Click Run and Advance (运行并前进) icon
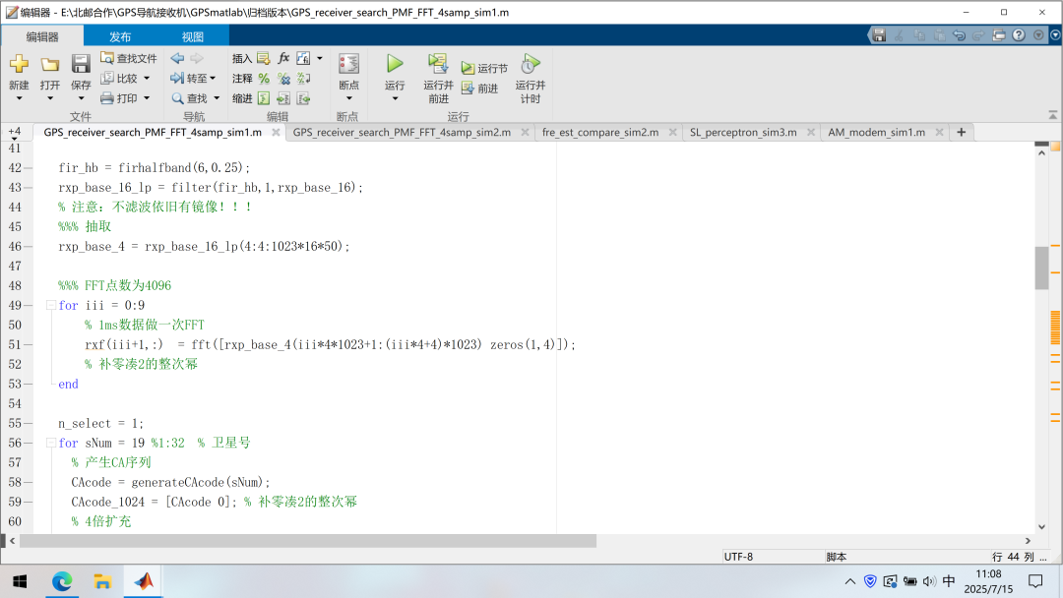1063x598 pixels. (x=438, y=64)
